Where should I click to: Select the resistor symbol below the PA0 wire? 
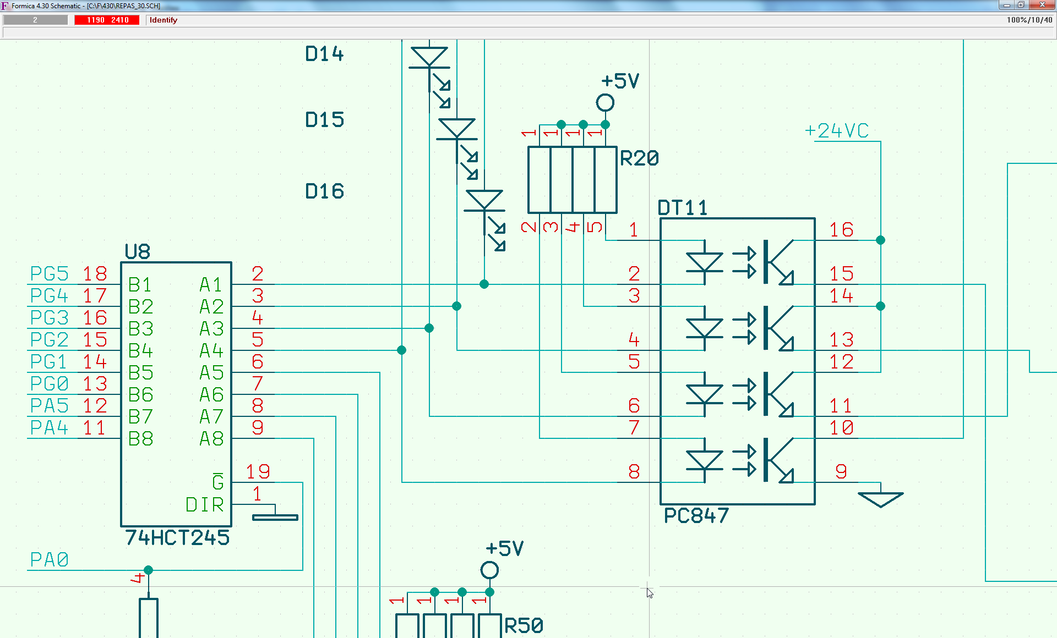[x=149, y=618]
